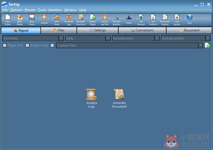This screenshot has height=150, width=213.
Task: Open Edit Browsers tool
Action: (x=141, y=20)
